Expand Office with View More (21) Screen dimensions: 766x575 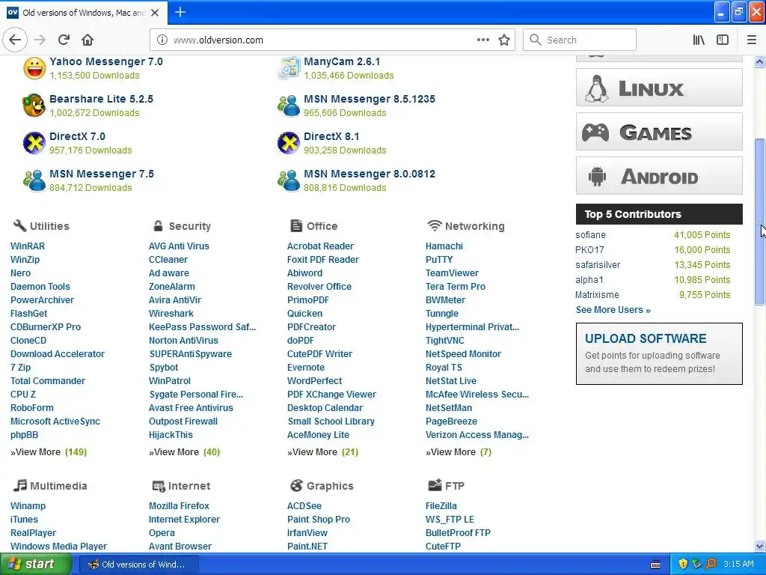coord(322,451)
